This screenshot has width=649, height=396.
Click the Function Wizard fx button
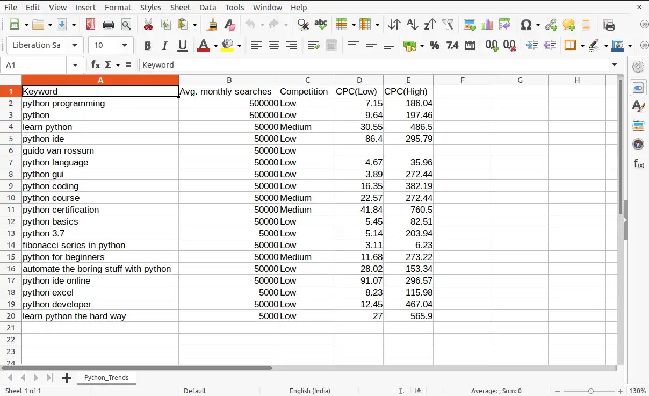coord(95,64)
